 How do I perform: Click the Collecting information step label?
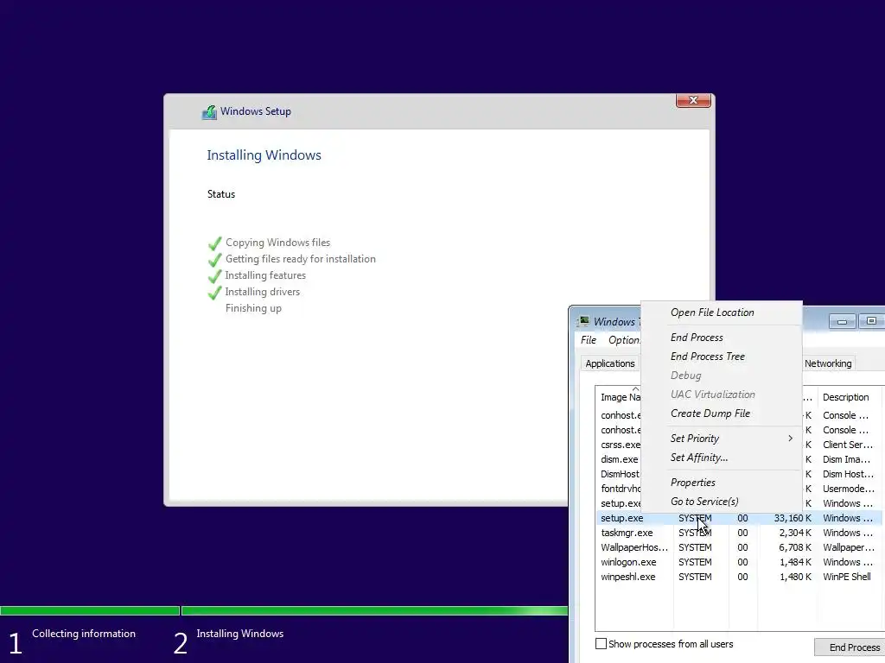click(84, 634)
